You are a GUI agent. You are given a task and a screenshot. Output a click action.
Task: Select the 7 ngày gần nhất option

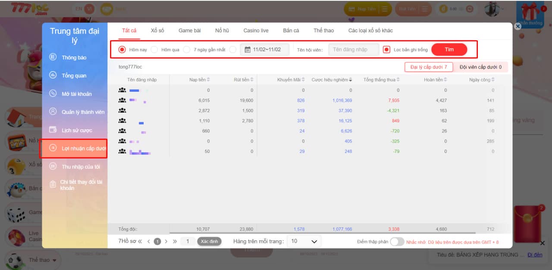[187, 50]
